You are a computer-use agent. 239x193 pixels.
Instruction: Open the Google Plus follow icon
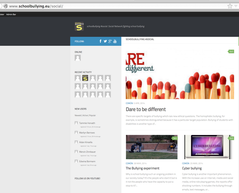pos(110,41)
